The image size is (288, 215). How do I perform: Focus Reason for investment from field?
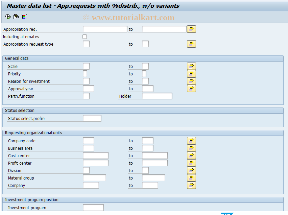[86, 81]
